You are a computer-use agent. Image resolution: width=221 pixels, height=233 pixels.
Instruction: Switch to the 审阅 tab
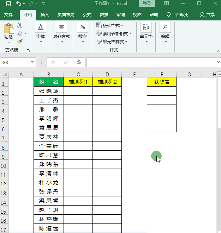(x=121, y=15)
